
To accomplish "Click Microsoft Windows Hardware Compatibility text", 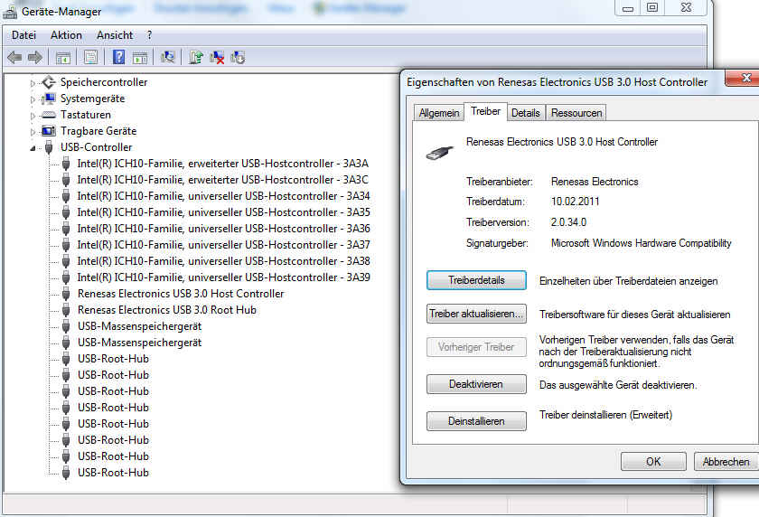I will (641, 243).
